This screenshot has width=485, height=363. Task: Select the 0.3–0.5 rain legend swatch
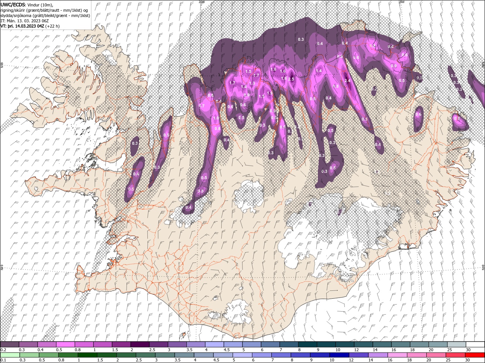pyautogui.click(x=29, y=355)
